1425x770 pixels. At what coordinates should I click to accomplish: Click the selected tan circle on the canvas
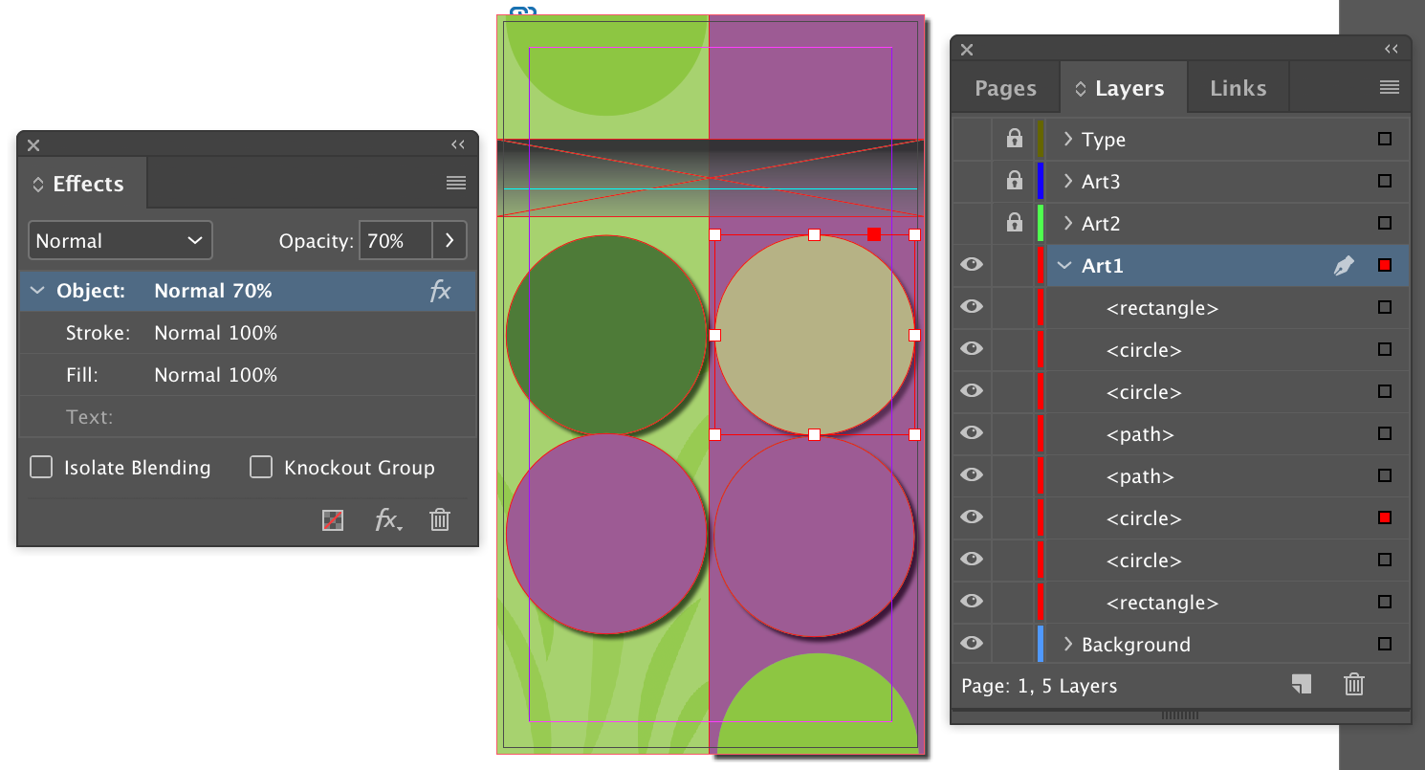point(815,335)
